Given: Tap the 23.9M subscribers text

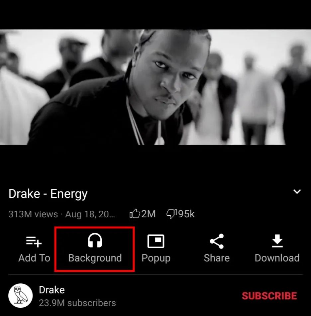Looking at the screenshot, I should point(77,303).
